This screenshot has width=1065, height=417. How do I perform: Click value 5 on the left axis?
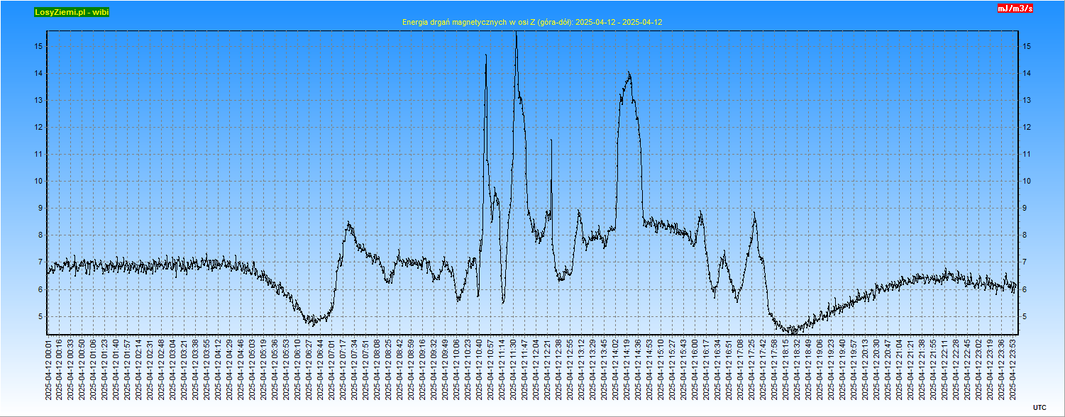(39, 316)
